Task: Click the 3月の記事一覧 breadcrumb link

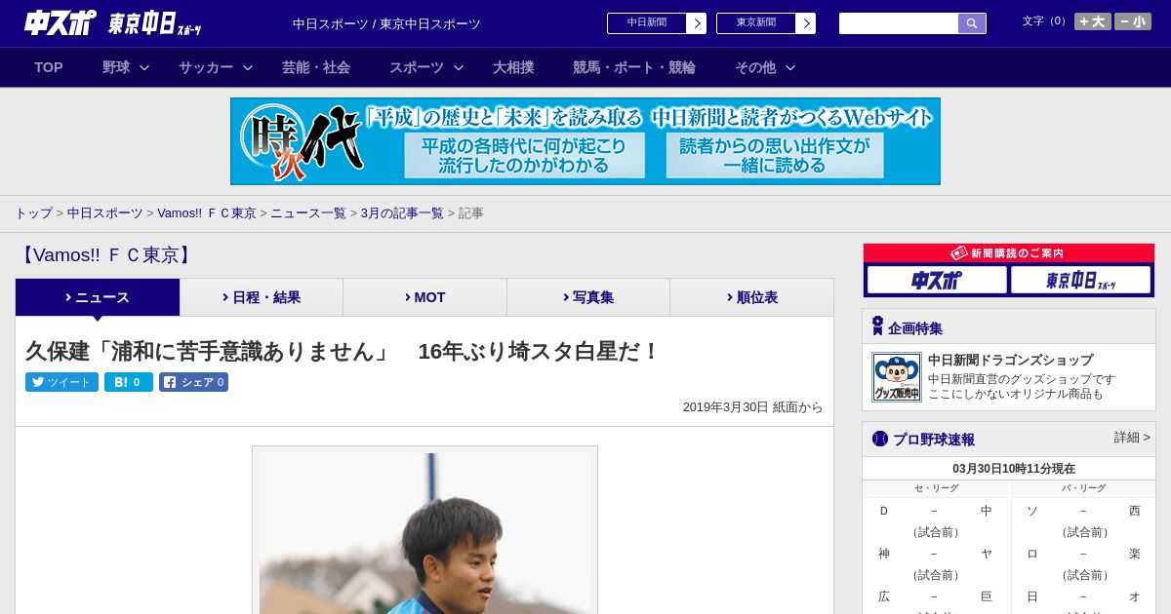Action: 402,213
